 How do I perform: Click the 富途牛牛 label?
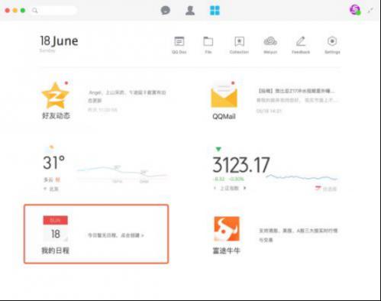(x=227, y=251)
